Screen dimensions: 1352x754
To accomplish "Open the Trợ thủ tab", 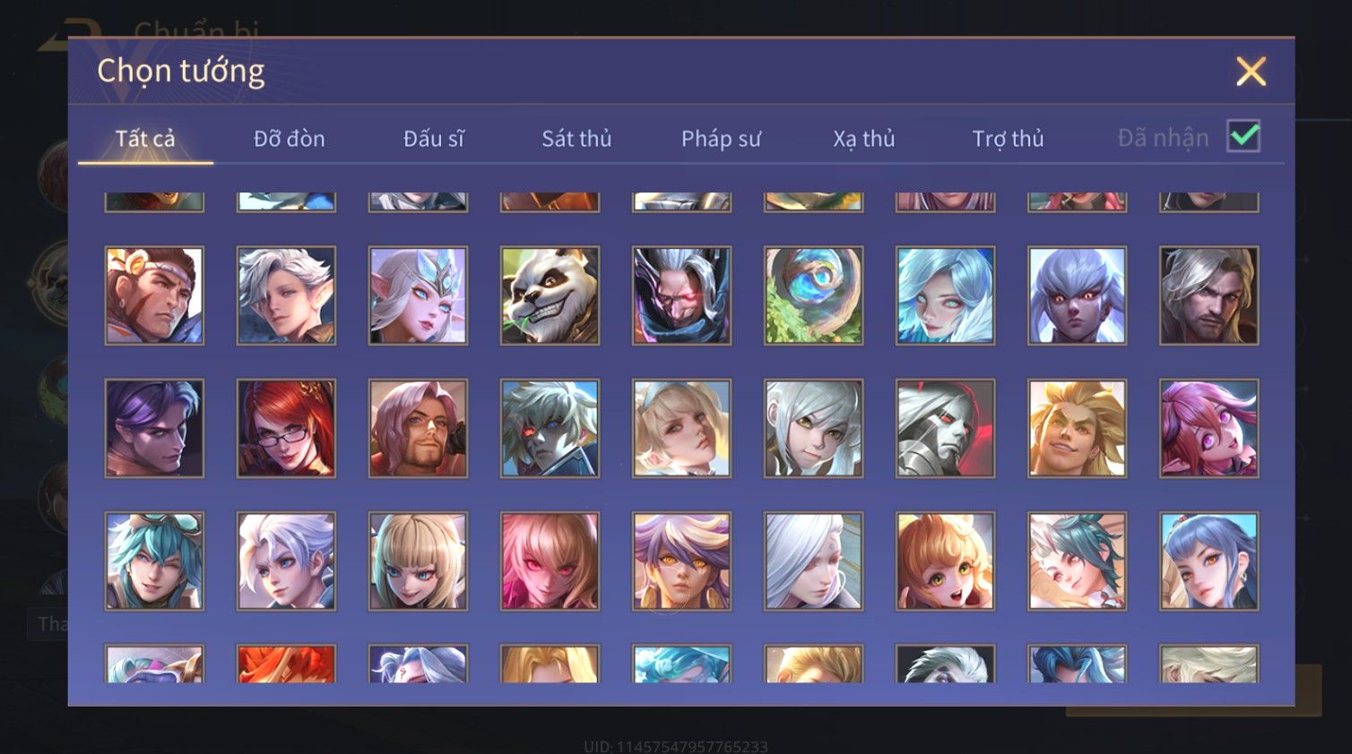I will [1008, 139].
